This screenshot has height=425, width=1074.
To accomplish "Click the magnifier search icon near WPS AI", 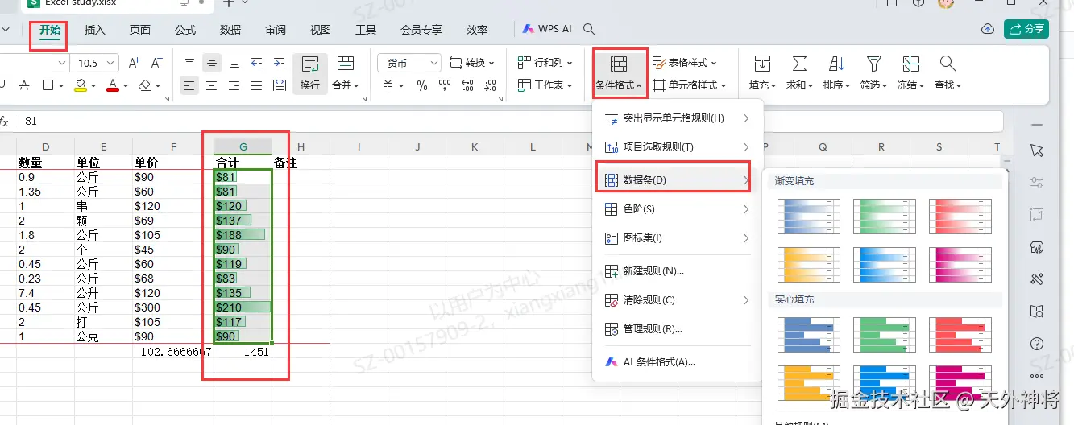I will (589, 29).
